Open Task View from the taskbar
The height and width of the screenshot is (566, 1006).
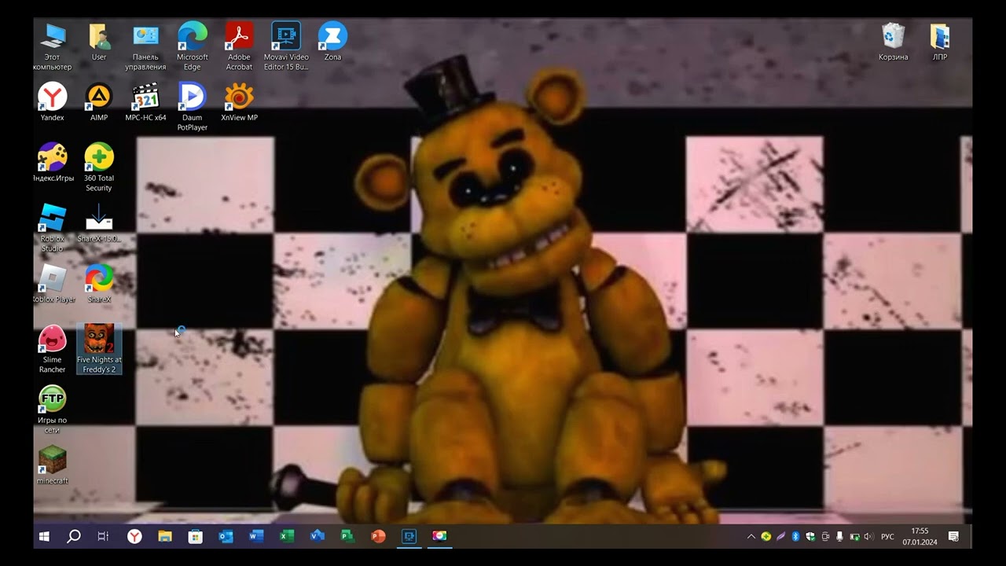click(x=103, y=536)
